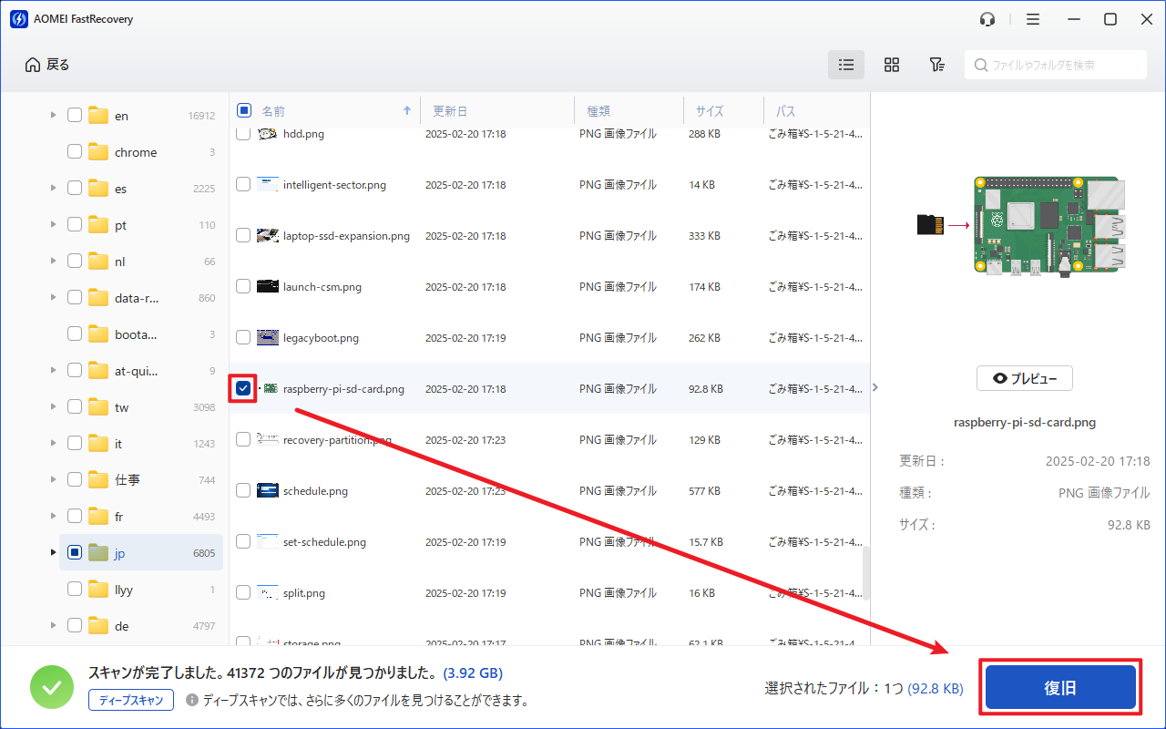Go back with 戻る home button
Viewport: 1166px width, 729px height.
point(47,65)
